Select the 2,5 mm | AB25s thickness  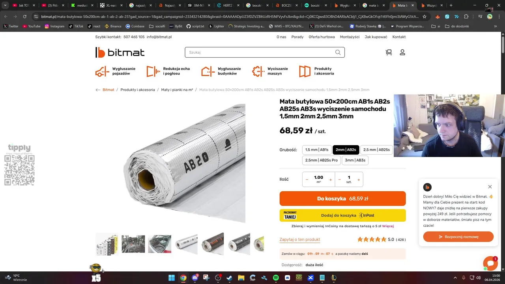[x=376, y=150]
